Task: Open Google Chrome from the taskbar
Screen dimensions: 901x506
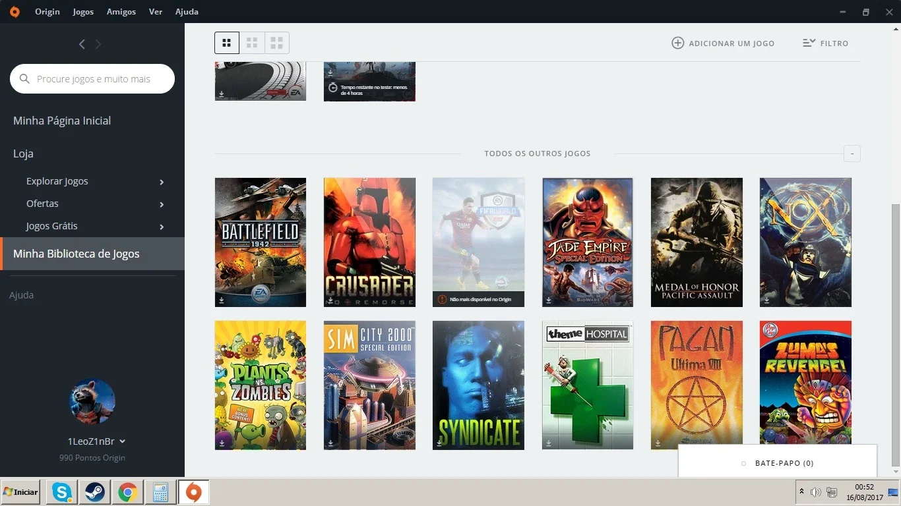Action: [127, 492]
